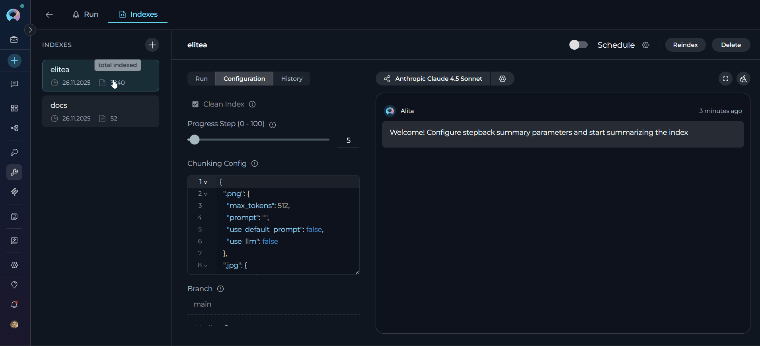The image size is (760, 346).
Task: Collapse the .png block at line 2
Action: click(206, 194)
